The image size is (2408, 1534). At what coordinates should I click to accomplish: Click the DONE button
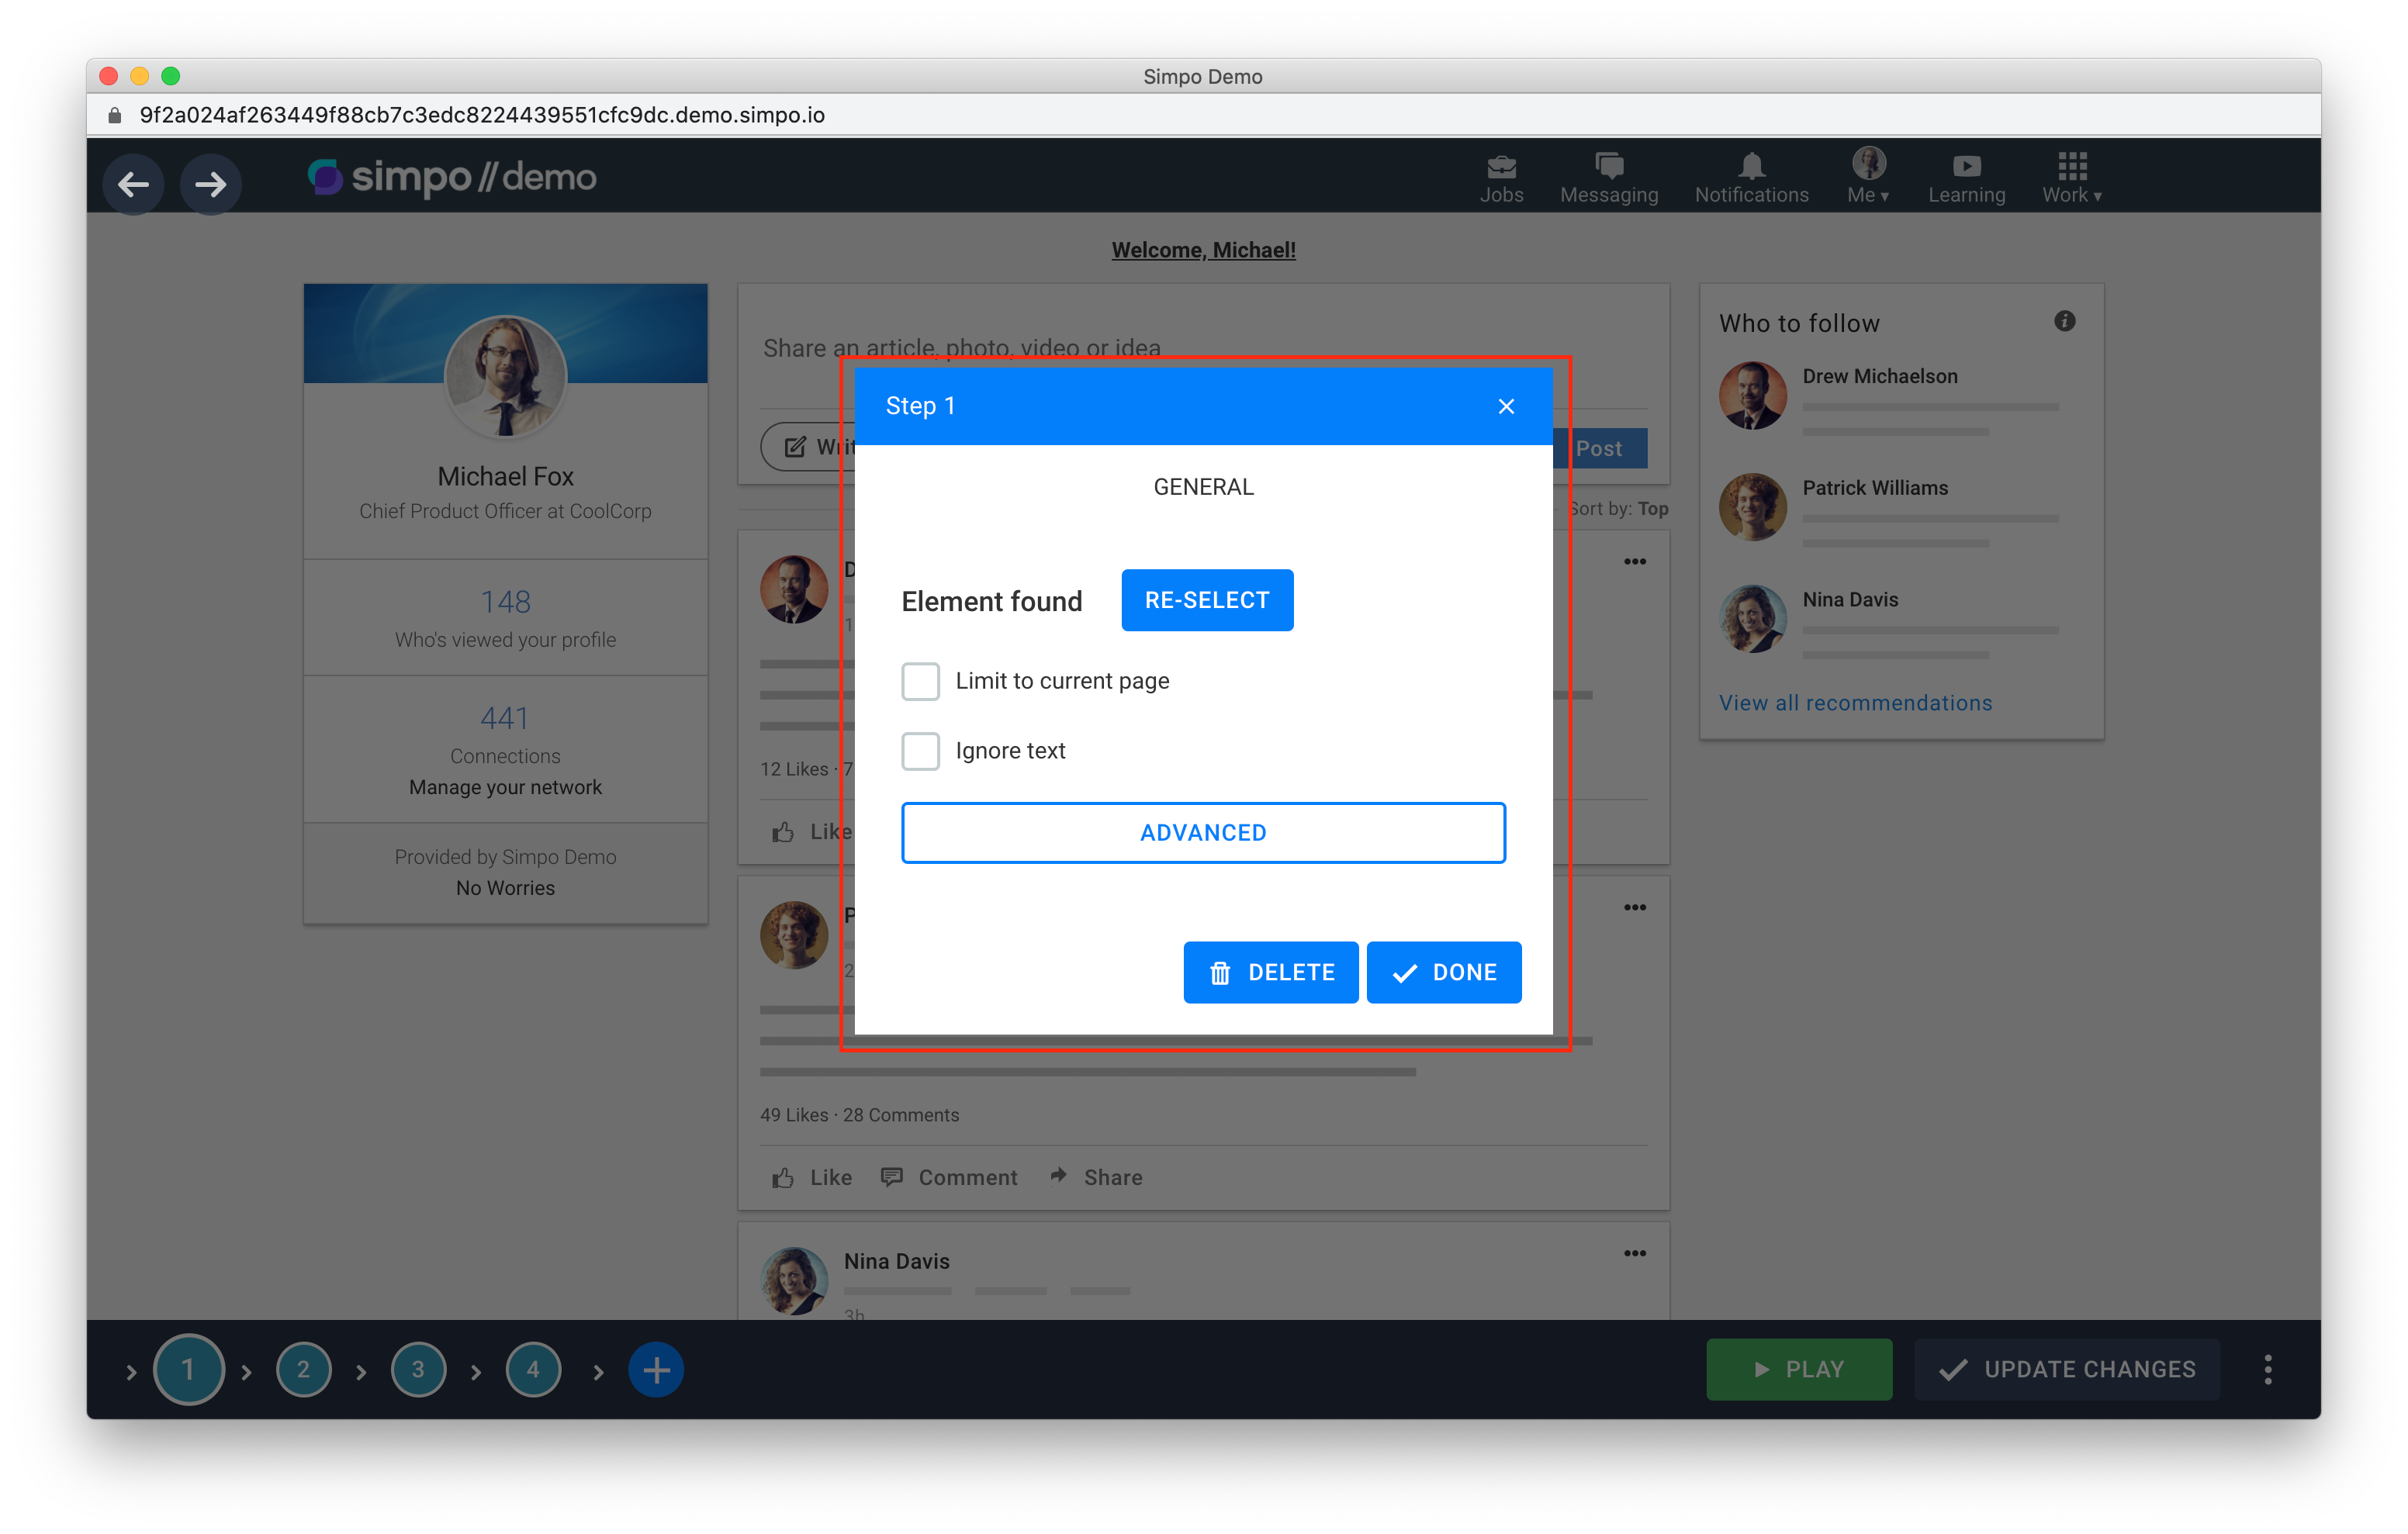pos(1444,972)
